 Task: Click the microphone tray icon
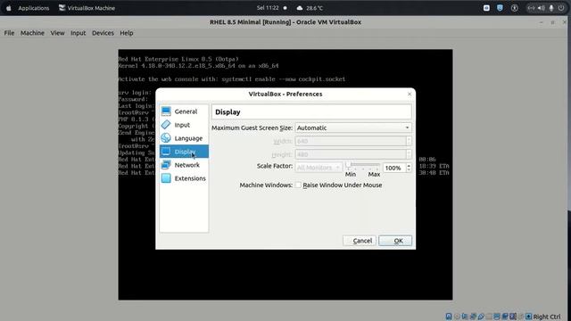click(x=551, y=8)
